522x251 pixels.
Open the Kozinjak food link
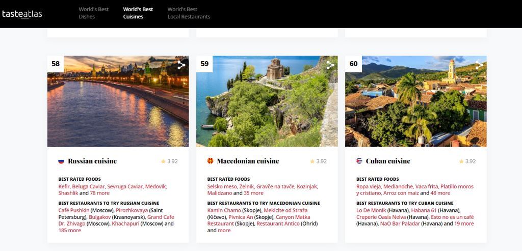[x=307, y=186]
